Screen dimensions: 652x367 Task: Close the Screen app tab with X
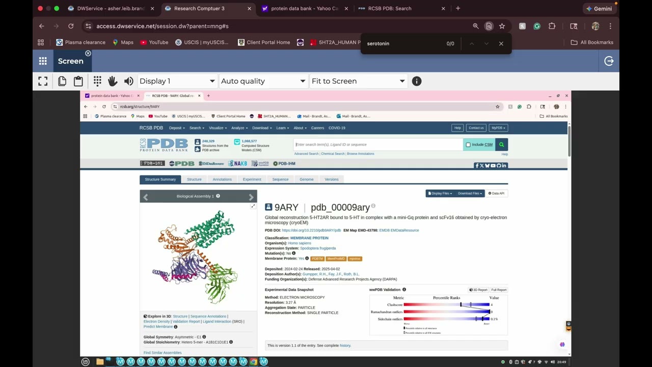pos(88,54)
